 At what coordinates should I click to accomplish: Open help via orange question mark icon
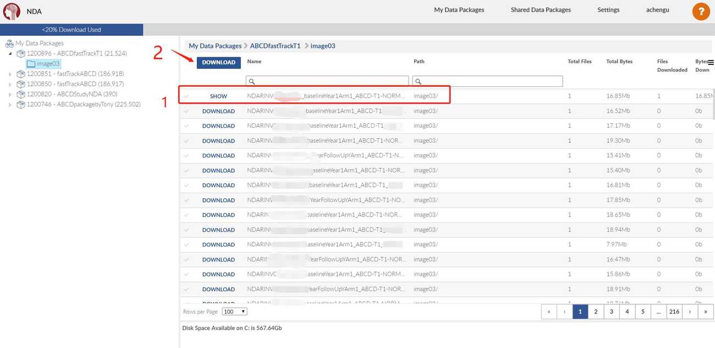point(701,11)
